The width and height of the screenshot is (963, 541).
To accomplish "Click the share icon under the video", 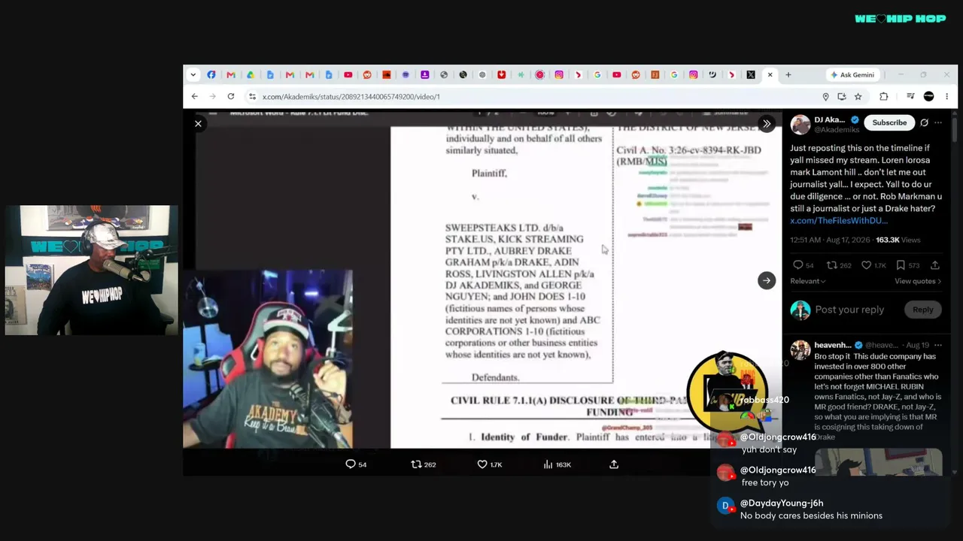I will tap(614, 464).
